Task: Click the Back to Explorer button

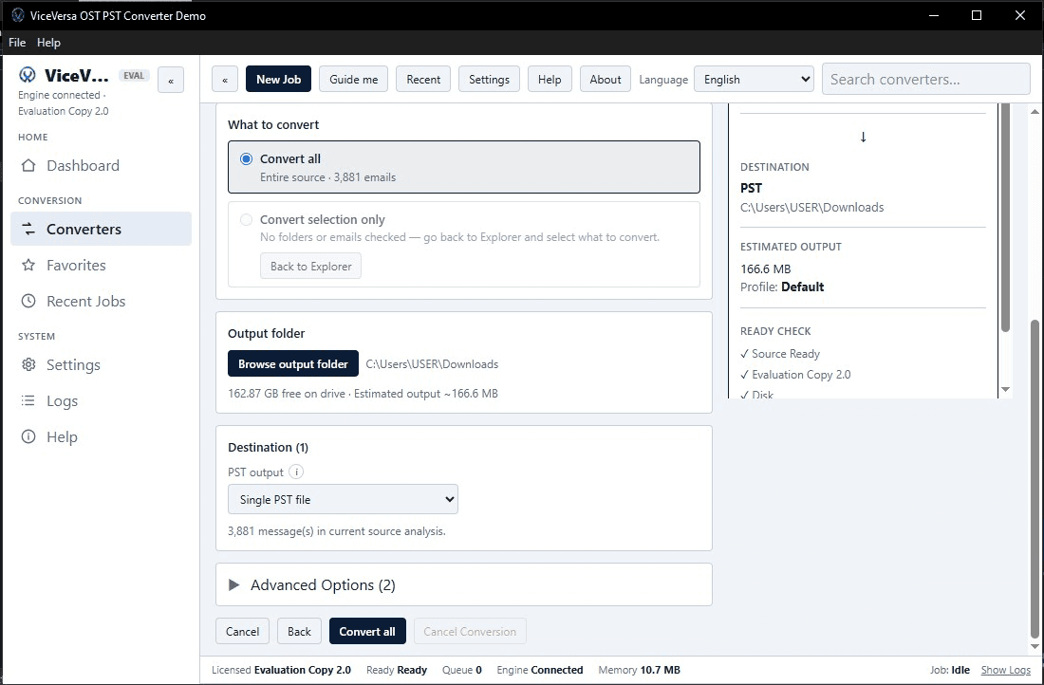Action: (311, 267)
